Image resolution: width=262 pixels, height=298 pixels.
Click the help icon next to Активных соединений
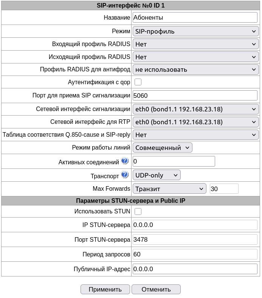(125, 161)
